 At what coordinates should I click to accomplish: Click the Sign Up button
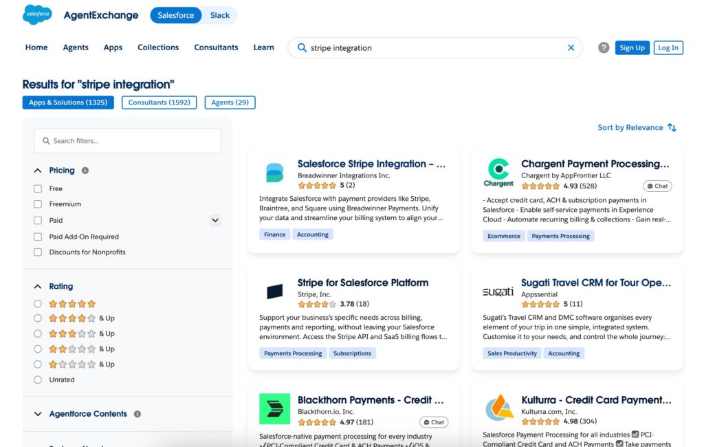(x=632, y=47)
